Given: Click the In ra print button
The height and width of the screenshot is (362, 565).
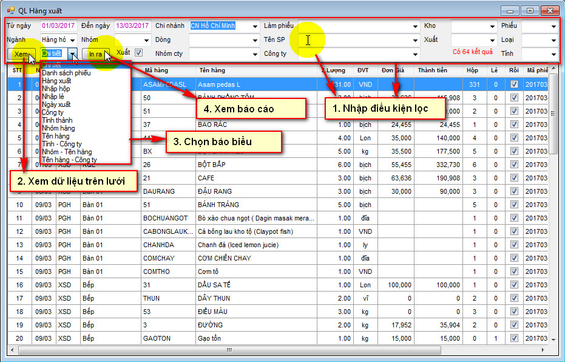Looking at the screenshot, I should [x=95, y=54].
